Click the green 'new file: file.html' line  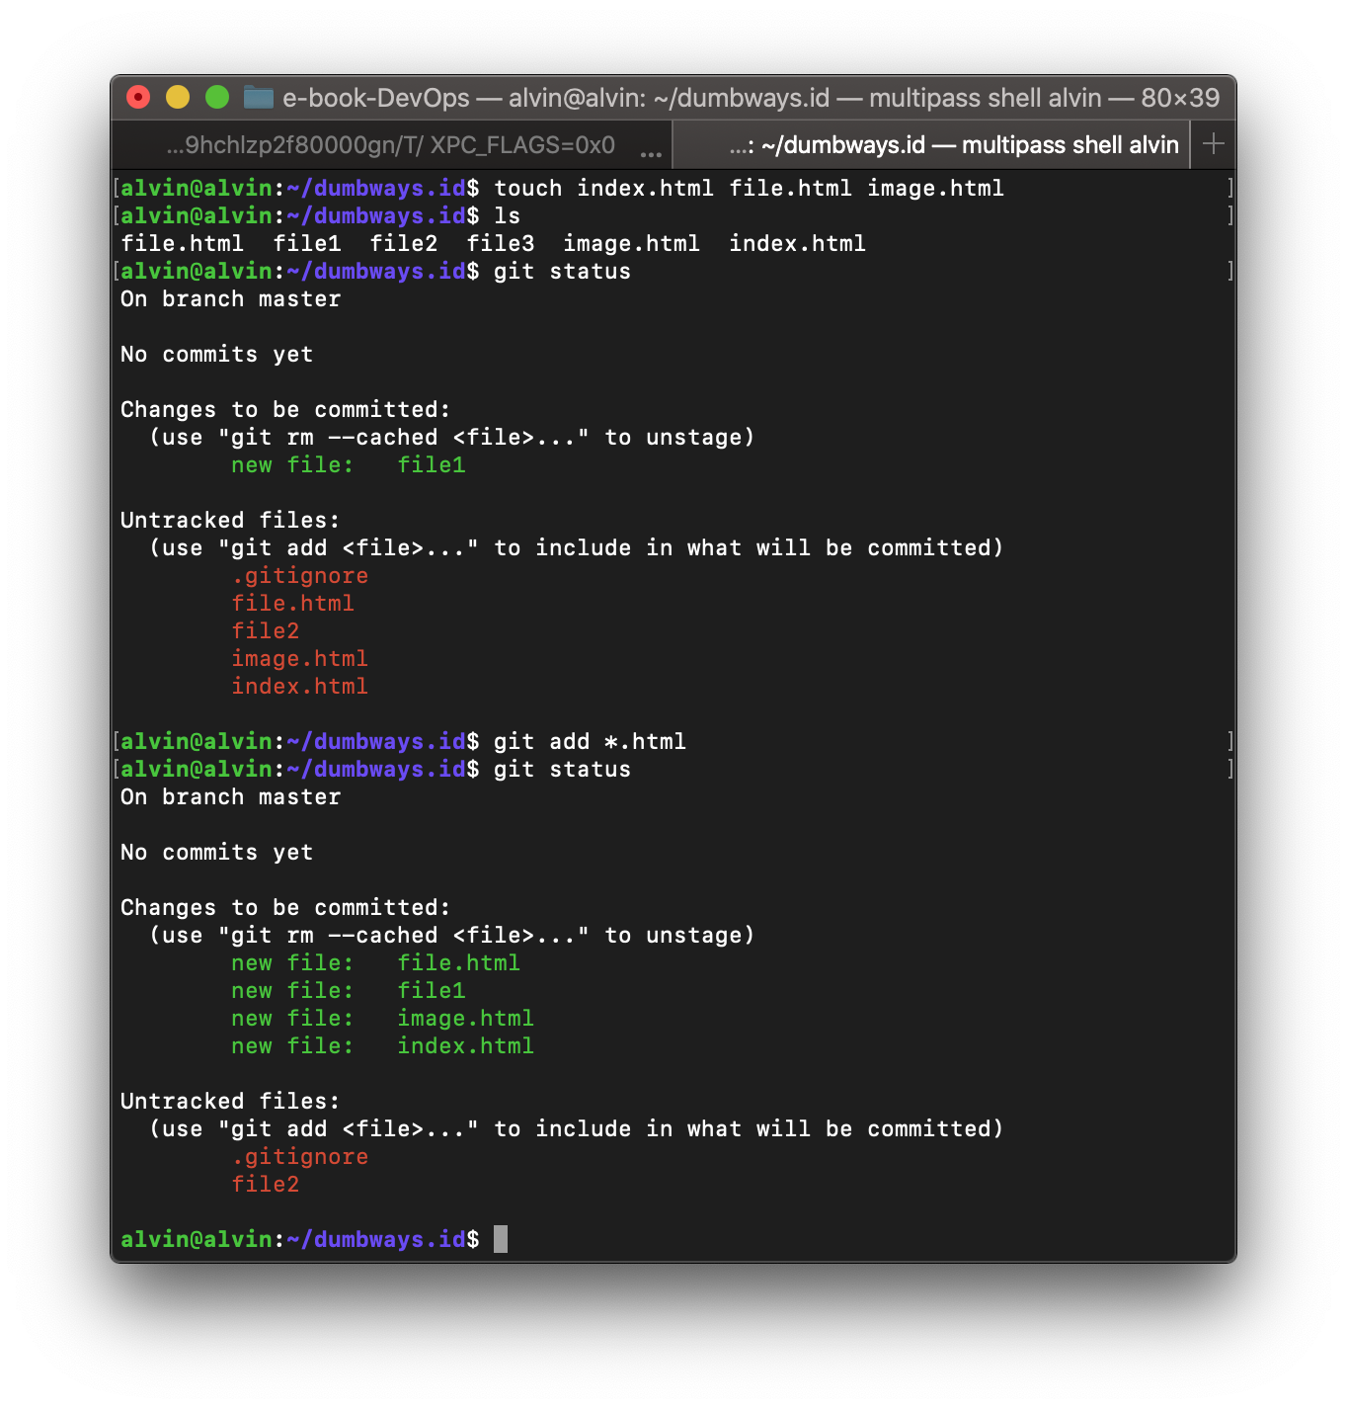pyautogui.click(x=375, y=962)
